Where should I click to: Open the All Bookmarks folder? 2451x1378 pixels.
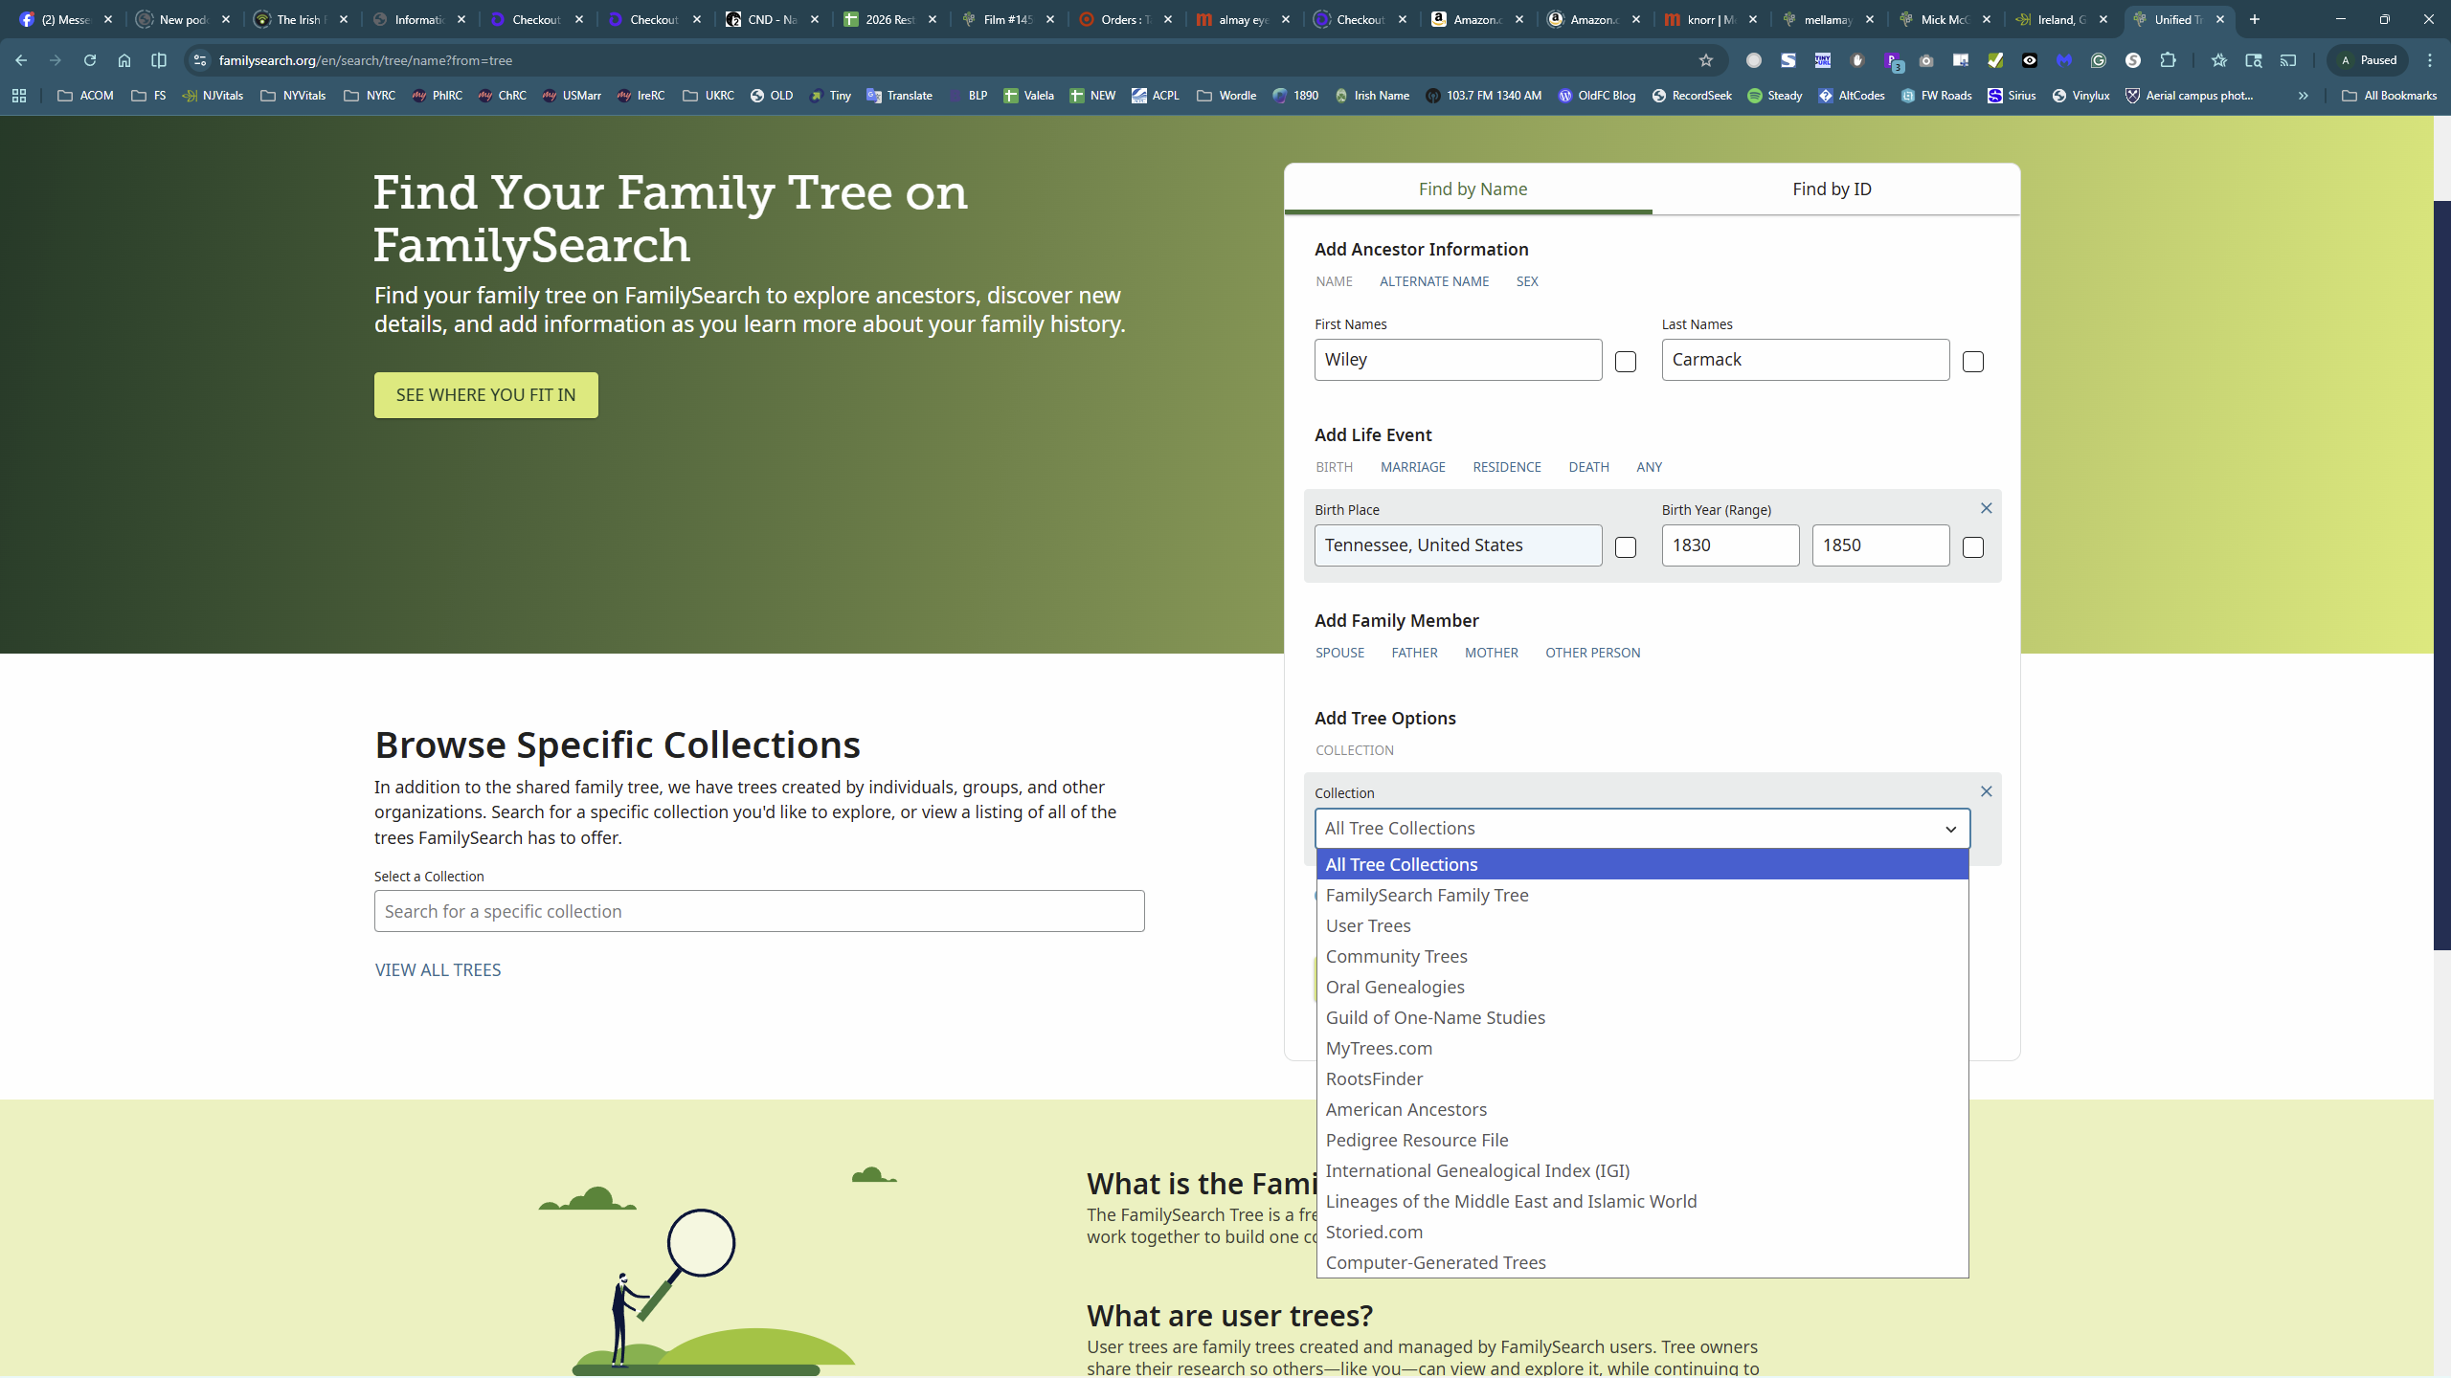(2389, 96)
